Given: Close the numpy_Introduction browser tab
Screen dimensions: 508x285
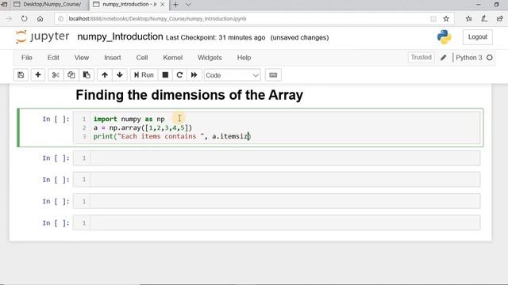Looking at the screenshot, I should click(163, 5).
